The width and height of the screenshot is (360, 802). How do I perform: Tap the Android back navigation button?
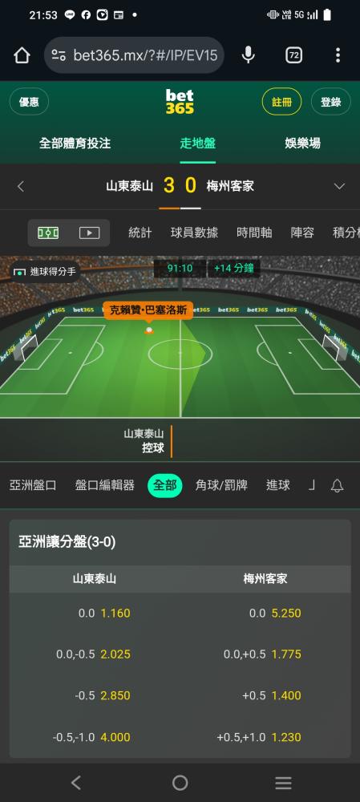point(75,783)
